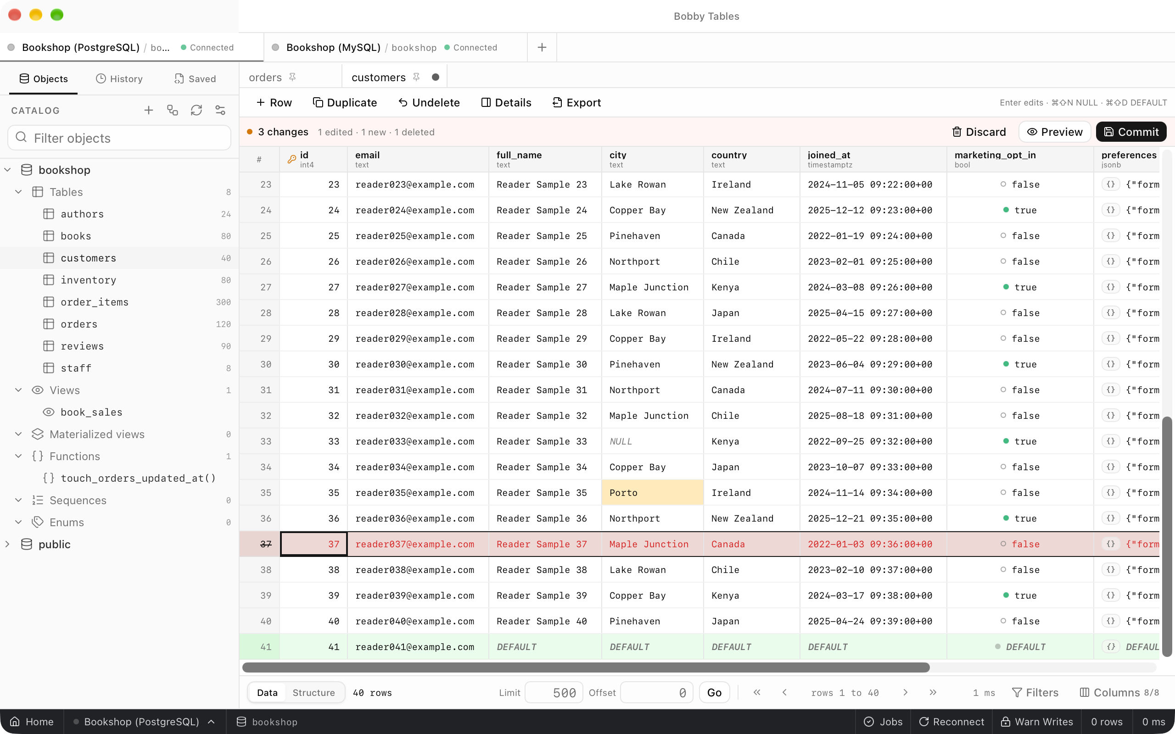
Task: Click the pin icon on orders tab
Action: (x=292, y=77)
